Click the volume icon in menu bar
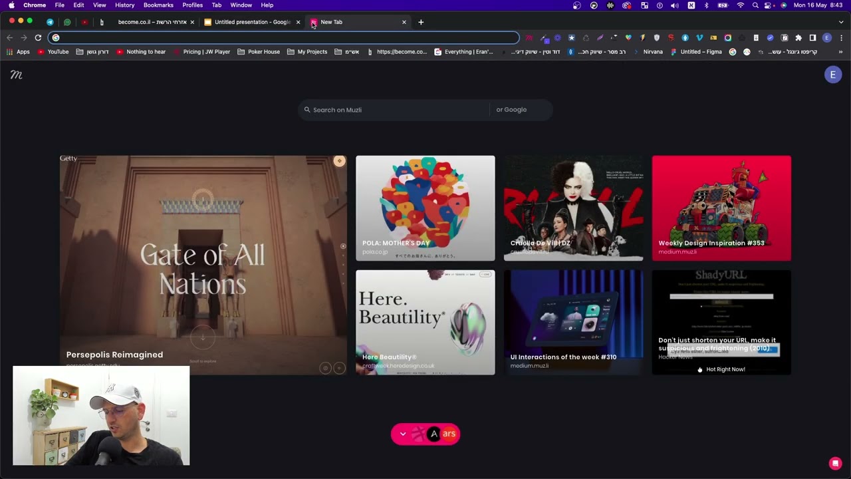This screenshot has height=479, width=851. point(675,5)
